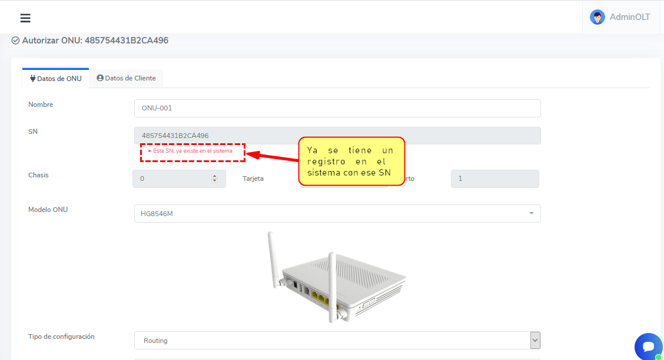Open the Routing configuration select box
Screen dimensions: 664x360
click(x=330, y=341)
